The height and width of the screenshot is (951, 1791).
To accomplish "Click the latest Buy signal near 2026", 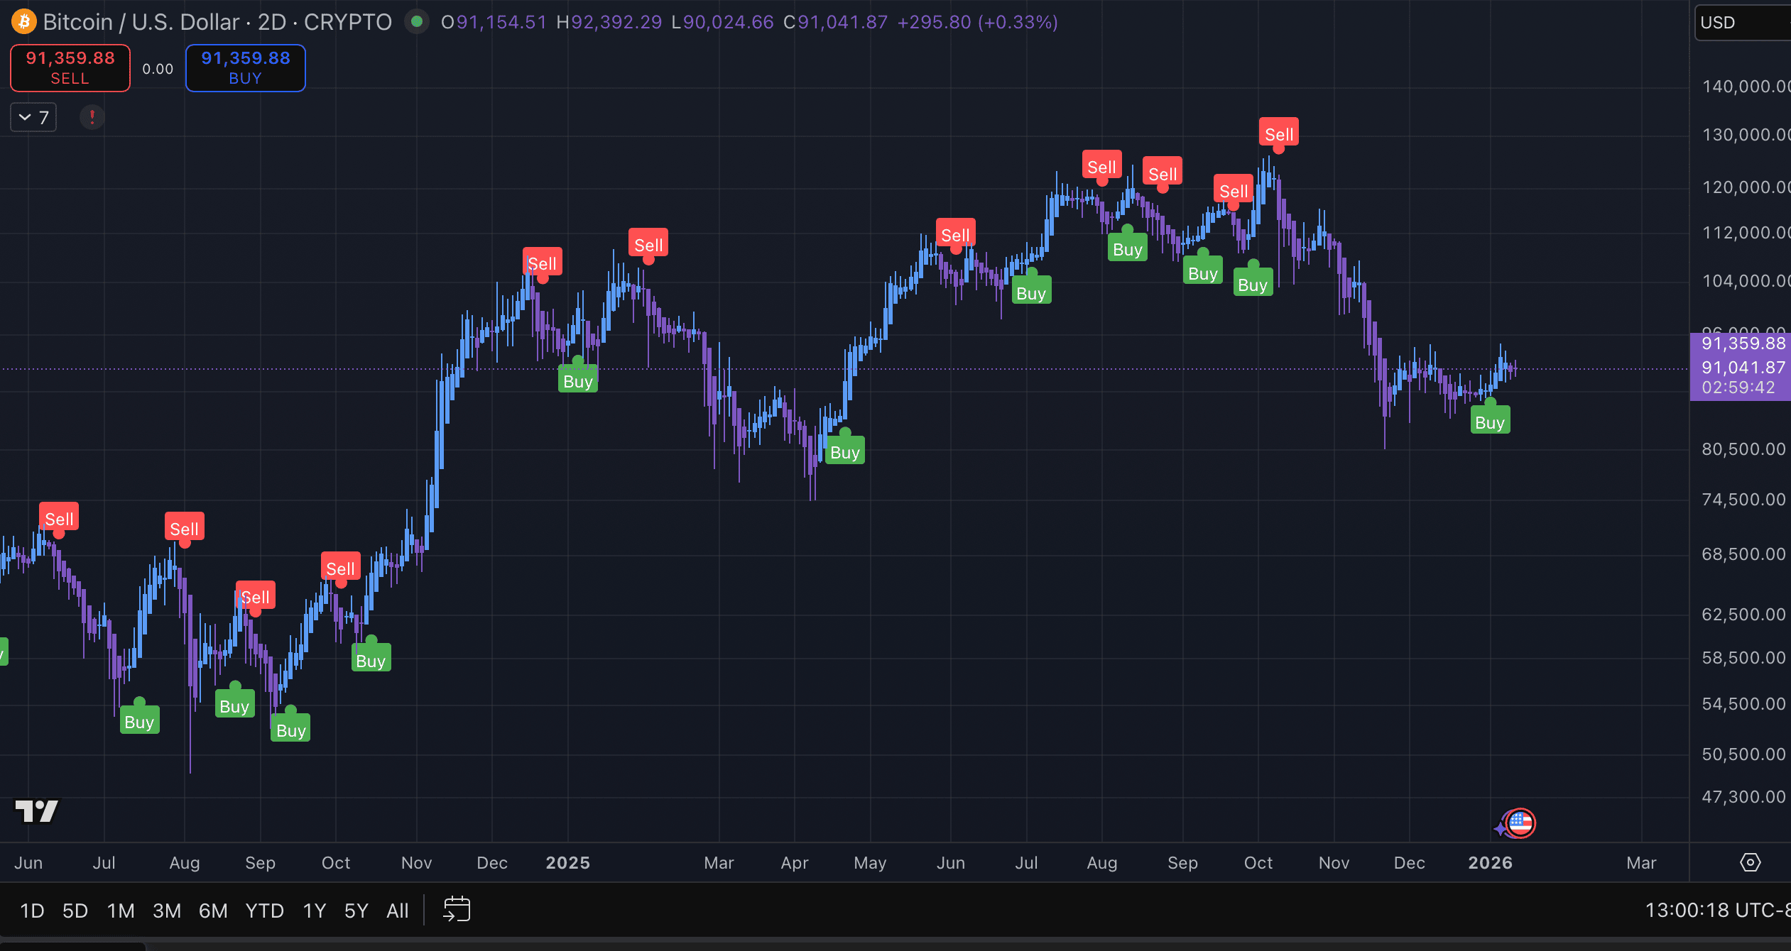I will click(x=1490, y=422).
